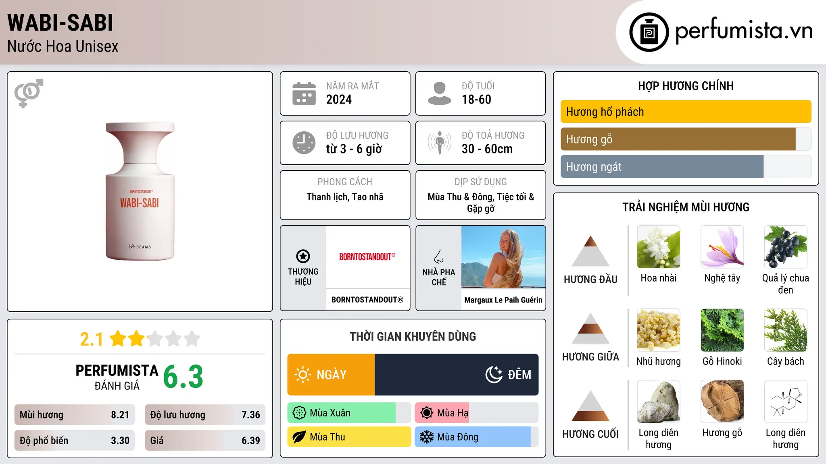This screenshot has height=464, width=826.
Task: Click the launch year 2024 value
Action: [339, 99]
